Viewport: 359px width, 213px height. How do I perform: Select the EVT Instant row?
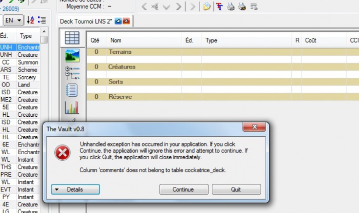(x=19, y=189)
